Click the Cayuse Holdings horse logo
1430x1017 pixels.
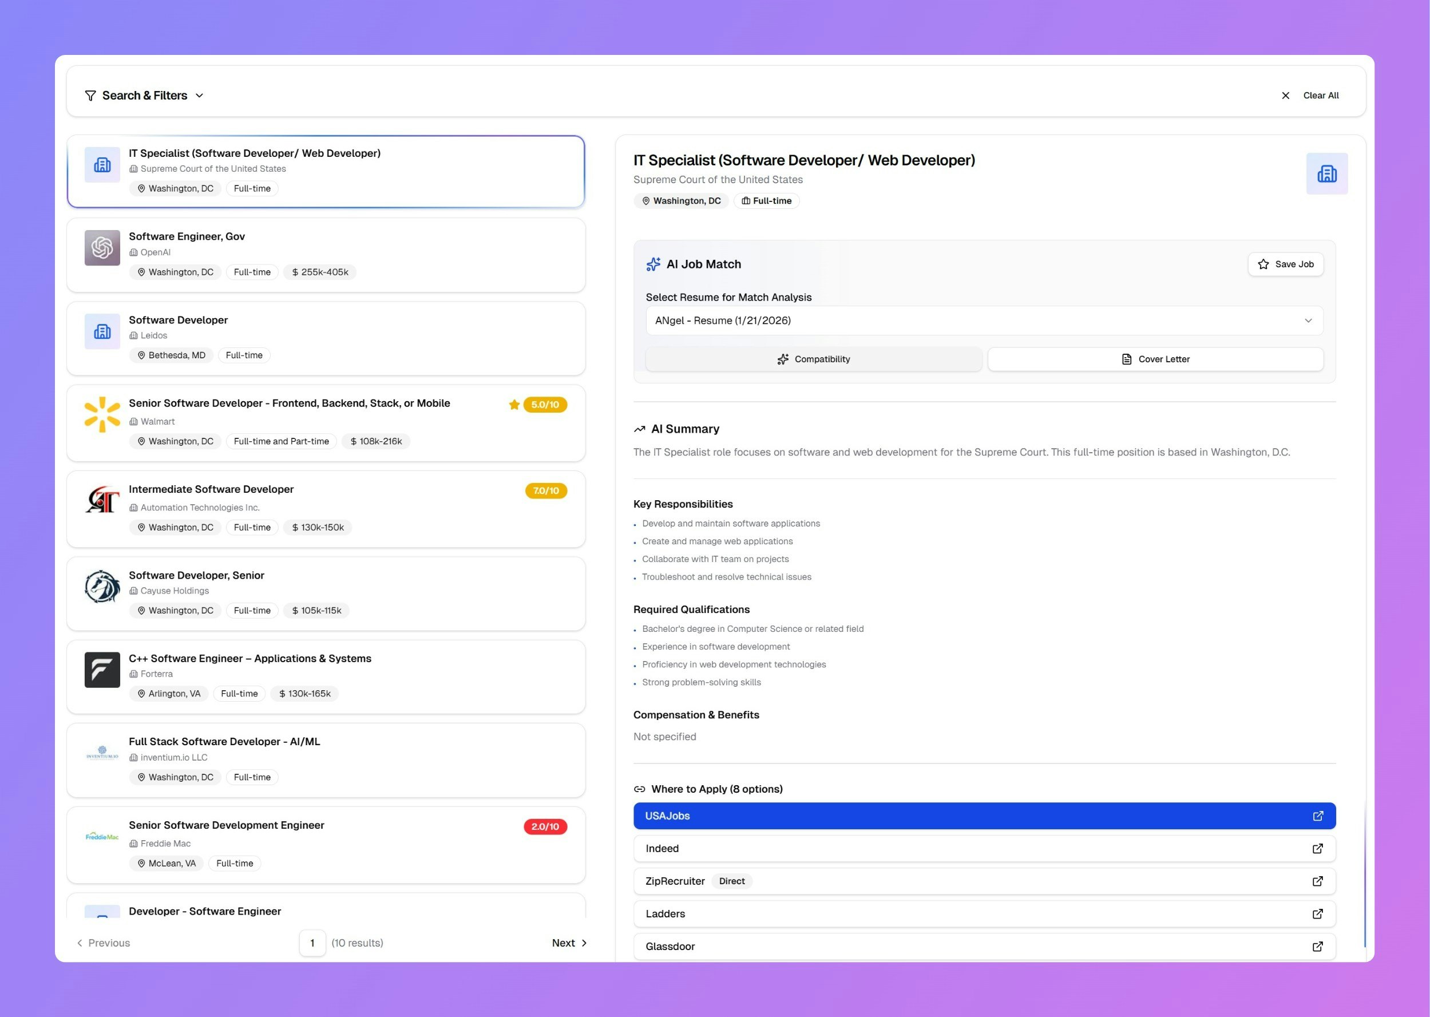[101, 586]
